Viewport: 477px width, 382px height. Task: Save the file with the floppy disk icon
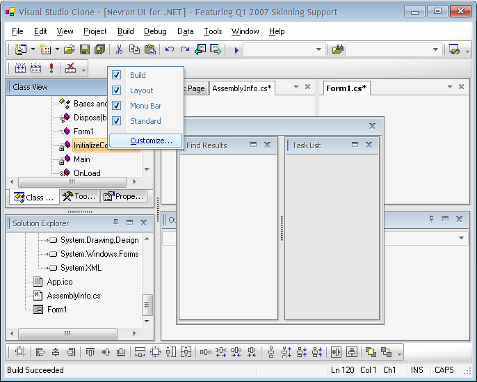click(85, 49)
